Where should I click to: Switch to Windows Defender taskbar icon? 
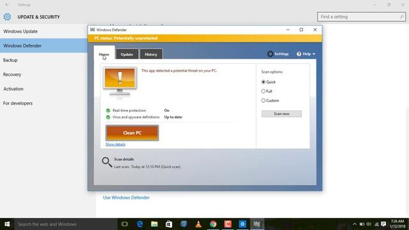point(257,224)
